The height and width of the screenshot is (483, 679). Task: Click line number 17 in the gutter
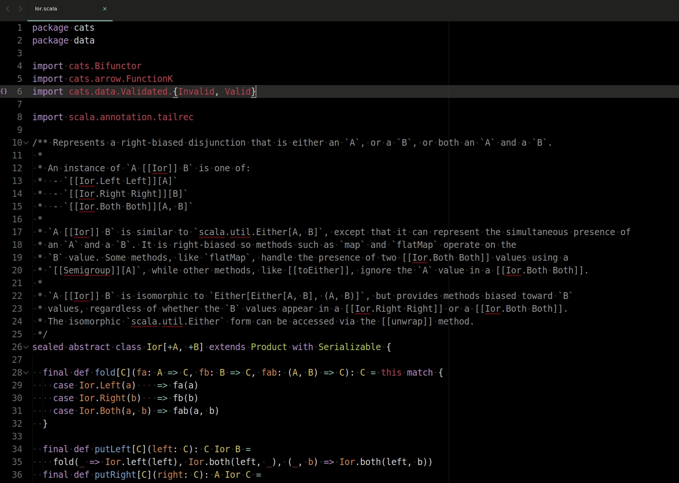click(x=17, y=232)
